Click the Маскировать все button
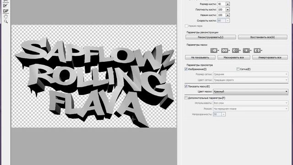The width and height of the screenshot is (293, 165). pyautogui.click(x=234, y=57)
